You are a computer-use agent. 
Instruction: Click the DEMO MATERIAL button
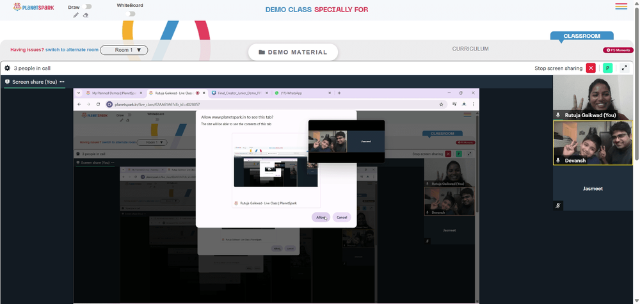pos(293,52)
